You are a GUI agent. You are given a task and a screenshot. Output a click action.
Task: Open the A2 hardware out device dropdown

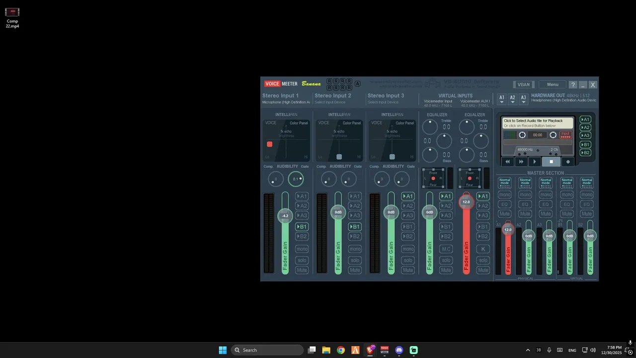(513, 99)
